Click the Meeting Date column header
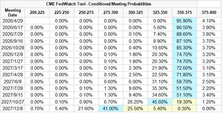 [13, 13]
